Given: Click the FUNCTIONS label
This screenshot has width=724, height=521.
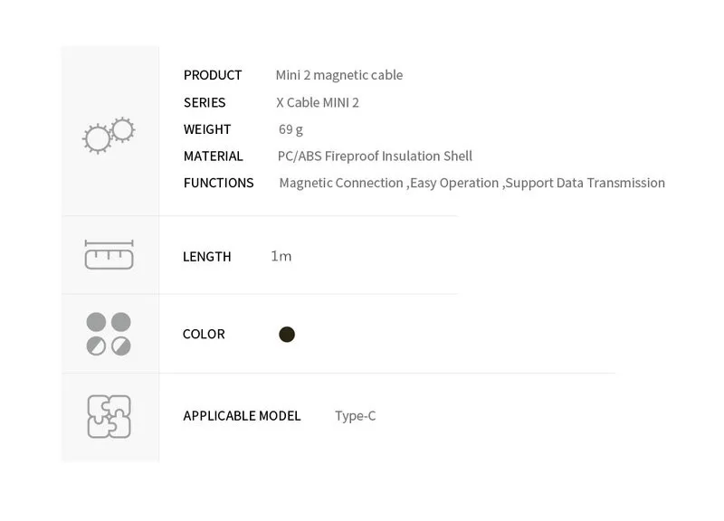Looking at the screenshot, I should 218,183.
